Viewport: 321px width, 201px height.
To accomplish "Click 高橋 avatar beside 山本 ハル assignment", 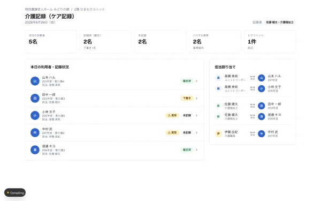I will [x=218, y=78].
